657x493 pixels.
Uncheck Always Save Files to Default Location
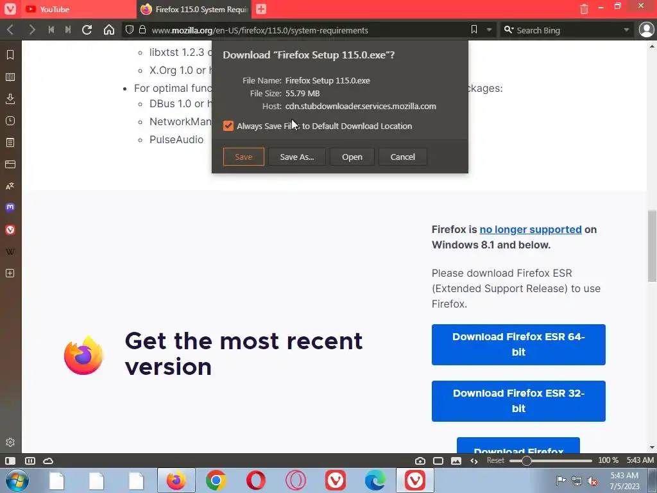click(x=228, y=126)
